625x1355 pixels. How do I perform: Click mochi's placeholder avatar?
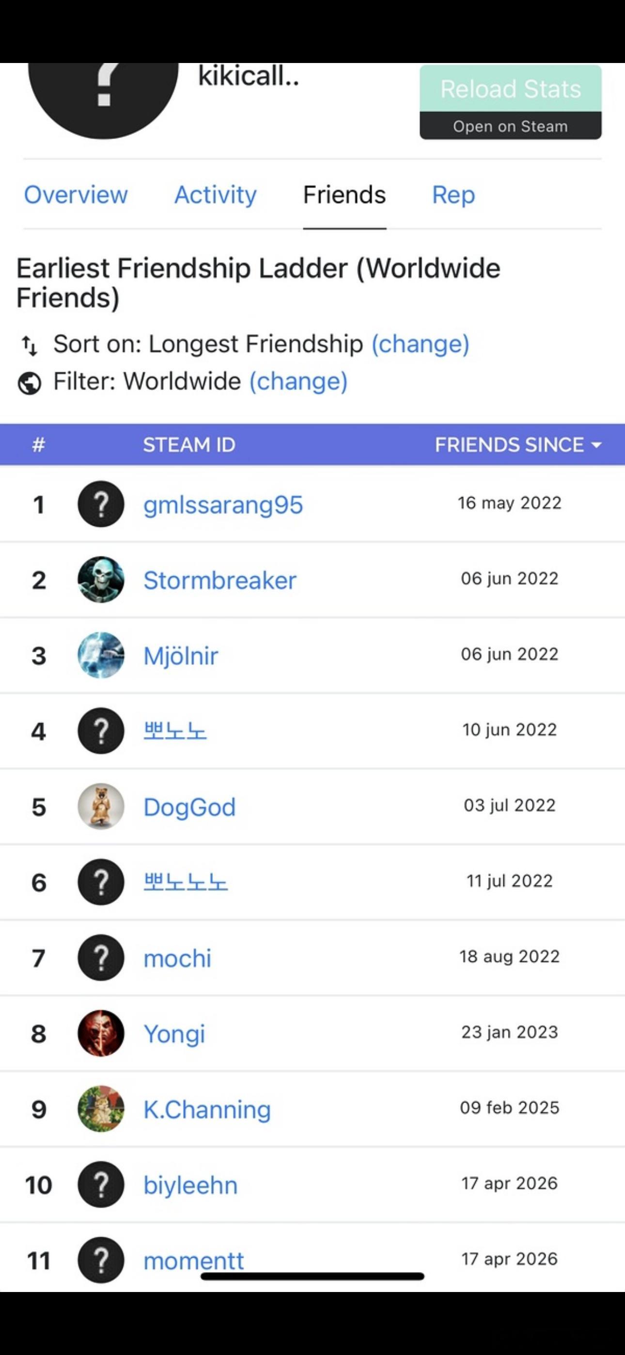click(x=101, y=957)
